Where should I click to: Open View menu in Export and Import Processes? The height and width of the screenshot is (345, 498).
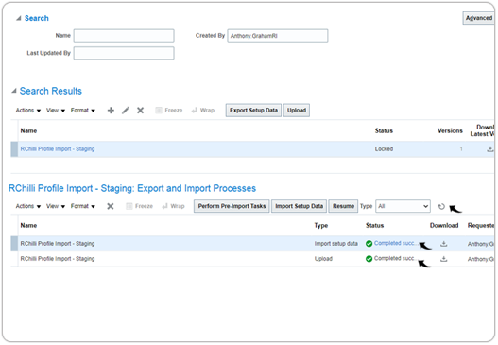[56, 206]
